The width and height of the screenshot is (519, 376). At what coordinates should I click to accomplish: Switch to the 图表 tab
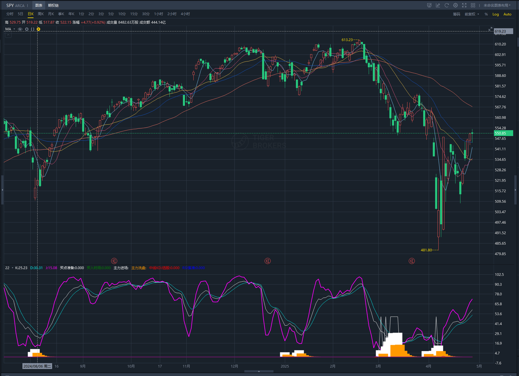[x=39, y=5]
